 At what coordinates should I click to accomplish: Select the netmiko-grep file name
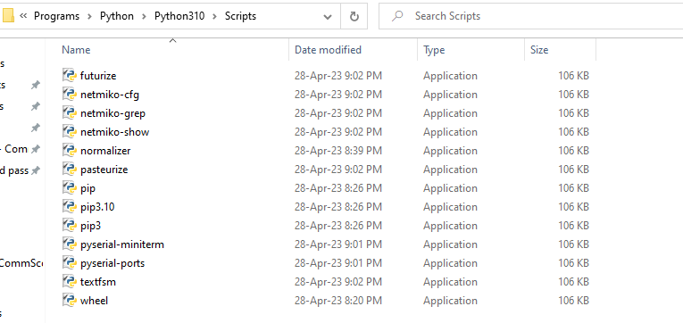tap(112, 113)
